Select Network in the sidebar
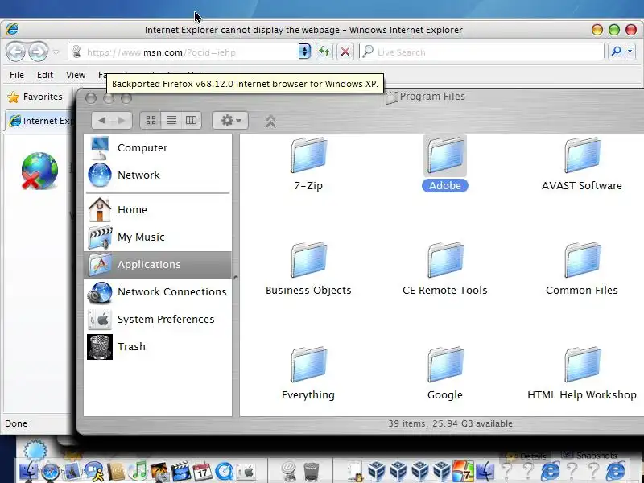This screenshot has width=644, height=483. 158,175
